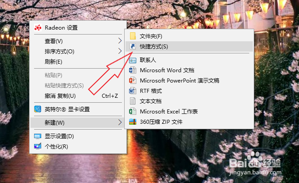Viewport: 299px width, 183px height.
Task: Click the Intel graphics settings icon
Action: pos(38,109)
